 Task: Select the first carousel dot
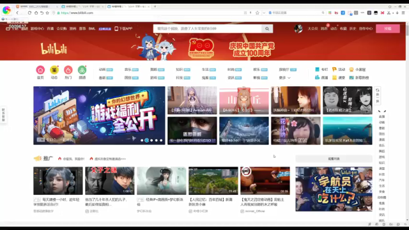(x=142, y=141)
